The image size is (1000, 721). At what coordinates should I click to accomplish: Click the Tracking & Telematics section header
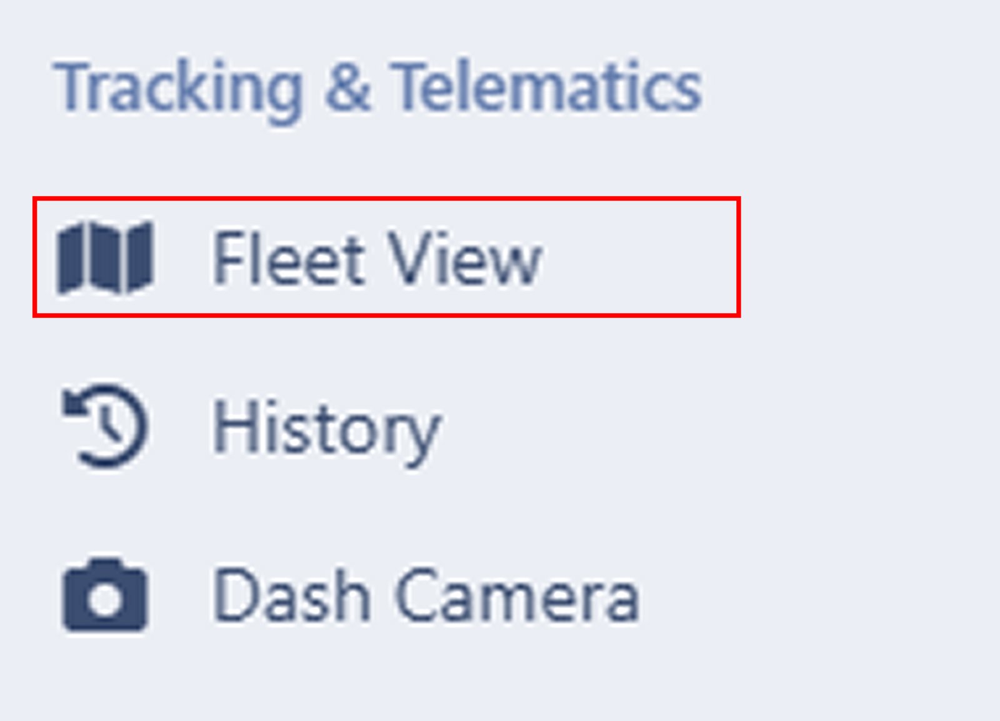[381, 84]
